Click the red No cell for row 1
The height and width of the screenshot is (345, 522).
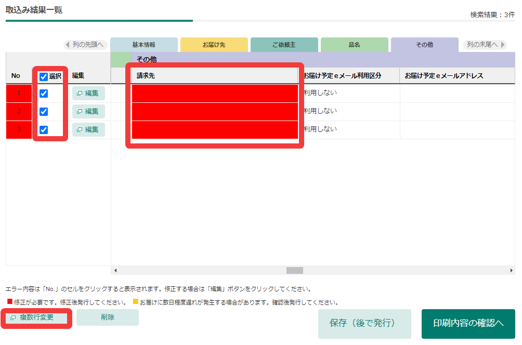[19, 93]
